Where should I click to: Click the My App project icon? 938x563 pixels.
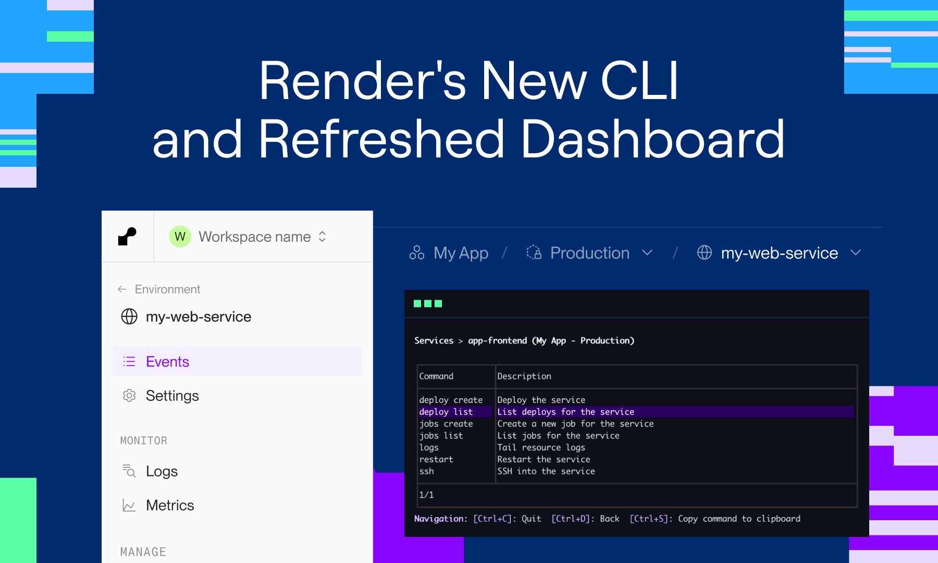pos(417,253)
